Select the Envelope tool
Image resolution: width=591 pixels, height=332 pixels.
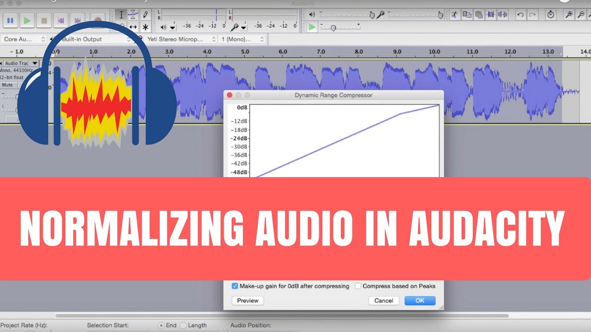coord(133,15)
